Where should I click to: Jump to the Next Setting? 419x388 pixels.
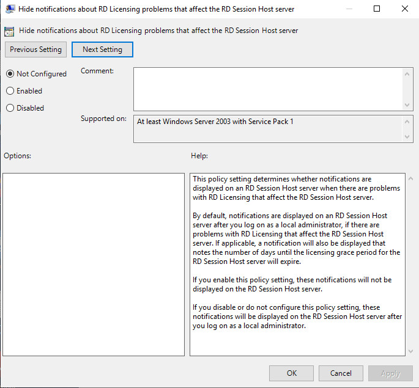[102, 49]
